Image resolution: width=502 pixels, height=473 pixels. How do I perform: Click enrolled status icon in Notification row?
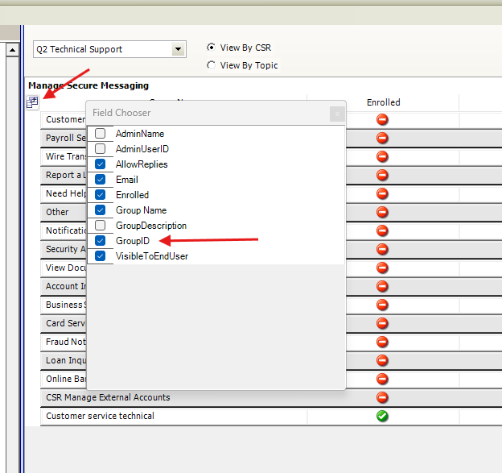[382, 230]
